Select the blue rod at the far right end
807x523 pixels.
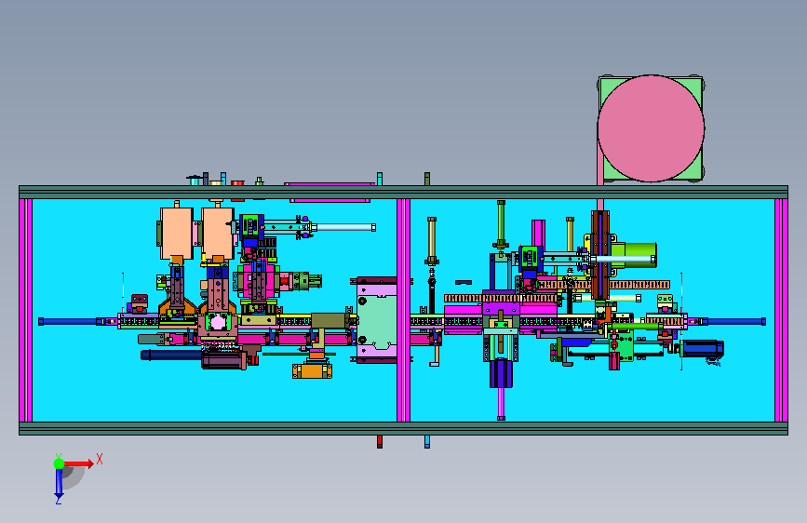click(x=733, y=322)
